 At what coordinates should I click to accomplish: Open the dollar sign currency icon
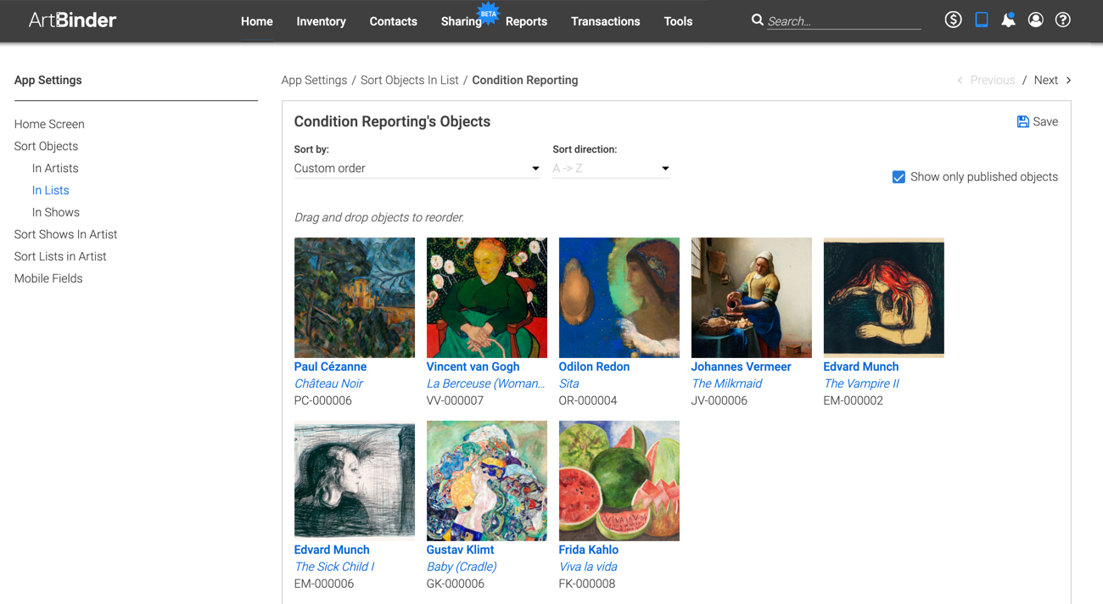coord(953,20)
